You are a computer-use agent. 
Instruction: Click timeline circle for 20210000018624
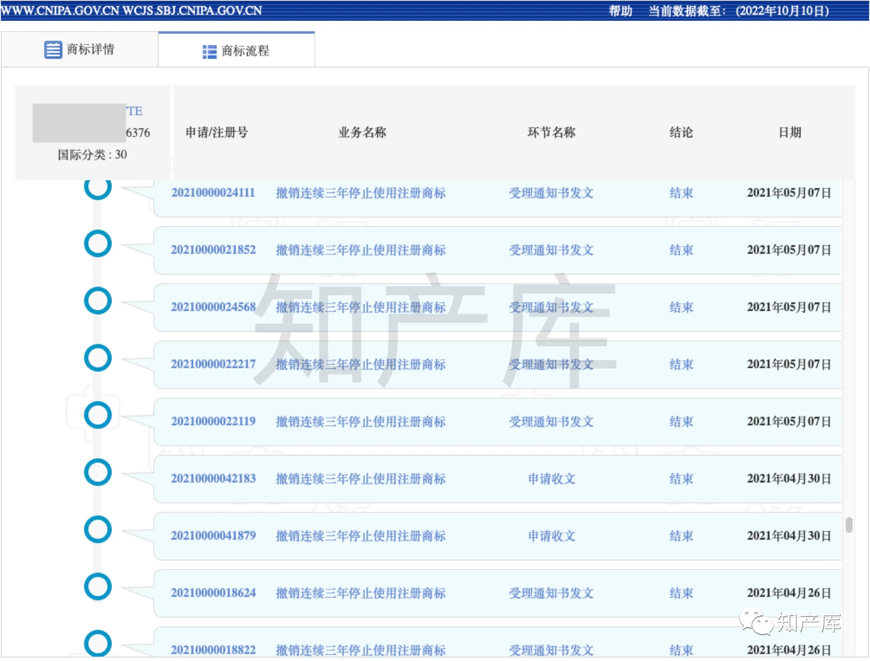click(98, 587)
